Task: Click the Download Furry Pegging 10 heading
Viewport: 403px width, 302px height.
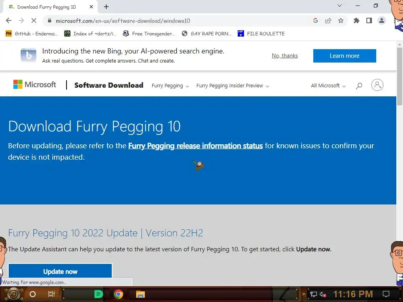Action: pyautogui.click(x=94, y=126)
